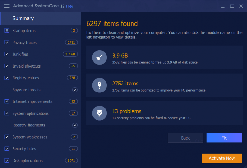
Task: Click the broom junk-clean icon
Action: tap(99, 58)
